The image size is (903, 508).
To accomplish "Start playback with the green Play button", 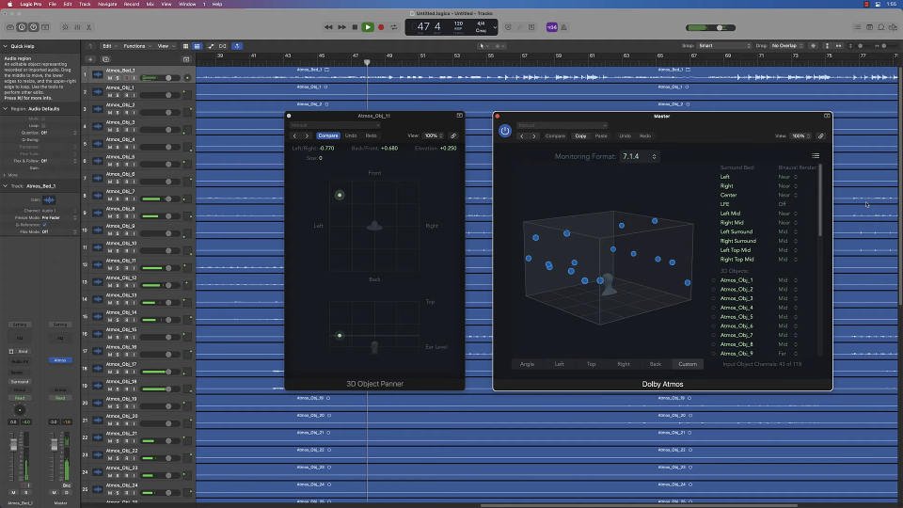I will pos(368,27).
